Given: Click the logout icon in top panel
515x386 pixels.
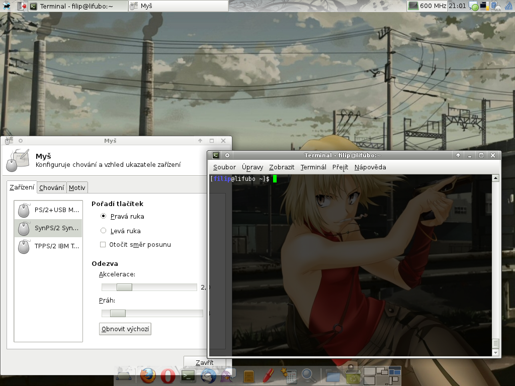Looking at the screenshot, I should [22, 6].
